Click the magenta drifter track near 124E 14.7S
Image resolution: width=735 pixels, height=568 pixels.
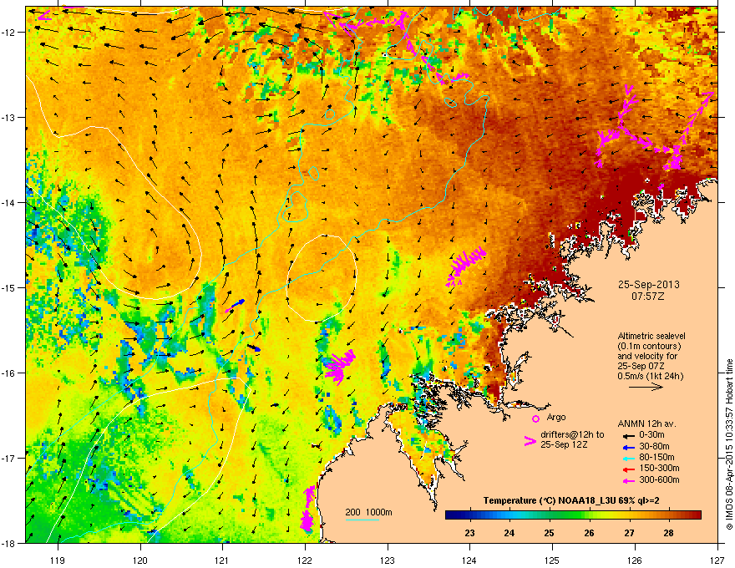tap(465, 266)
